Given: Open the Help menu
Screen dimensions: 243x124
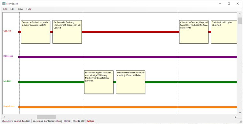Looking at the screenshot, I should 29,9.
